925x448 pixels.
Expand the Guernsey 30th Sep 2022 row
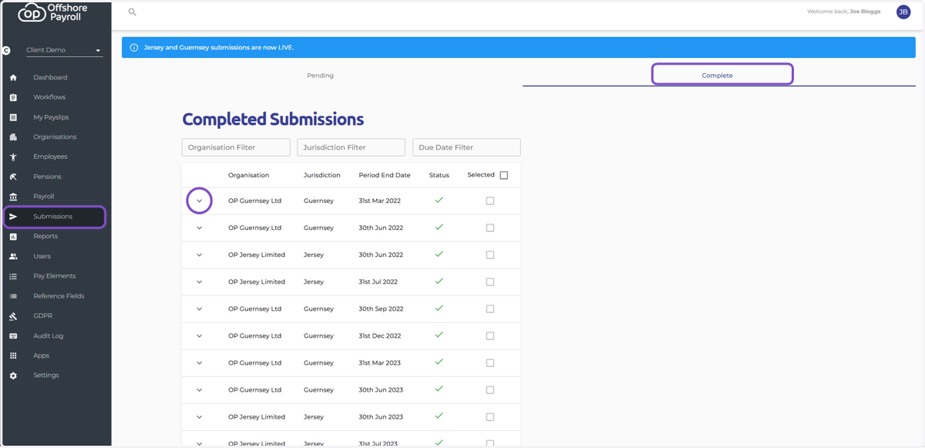(200, 309)
